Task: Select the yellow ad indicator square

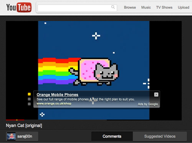Action: coord(29,94)
